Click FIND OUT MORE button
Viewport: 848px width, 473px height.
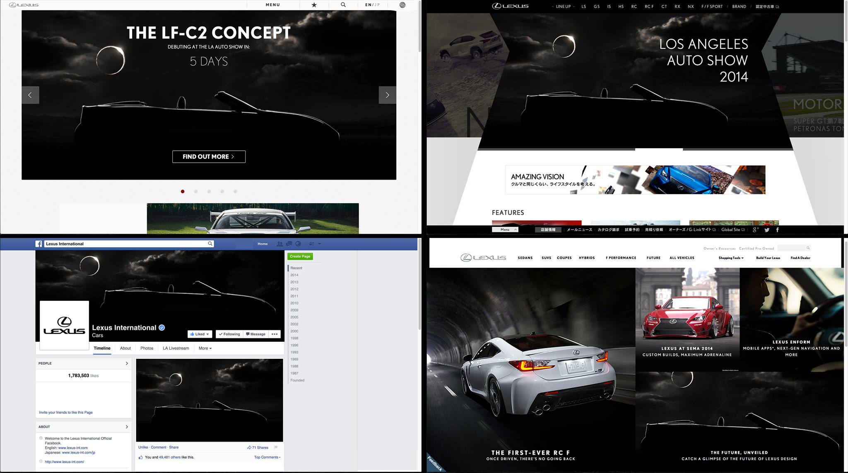coord(209,156)
